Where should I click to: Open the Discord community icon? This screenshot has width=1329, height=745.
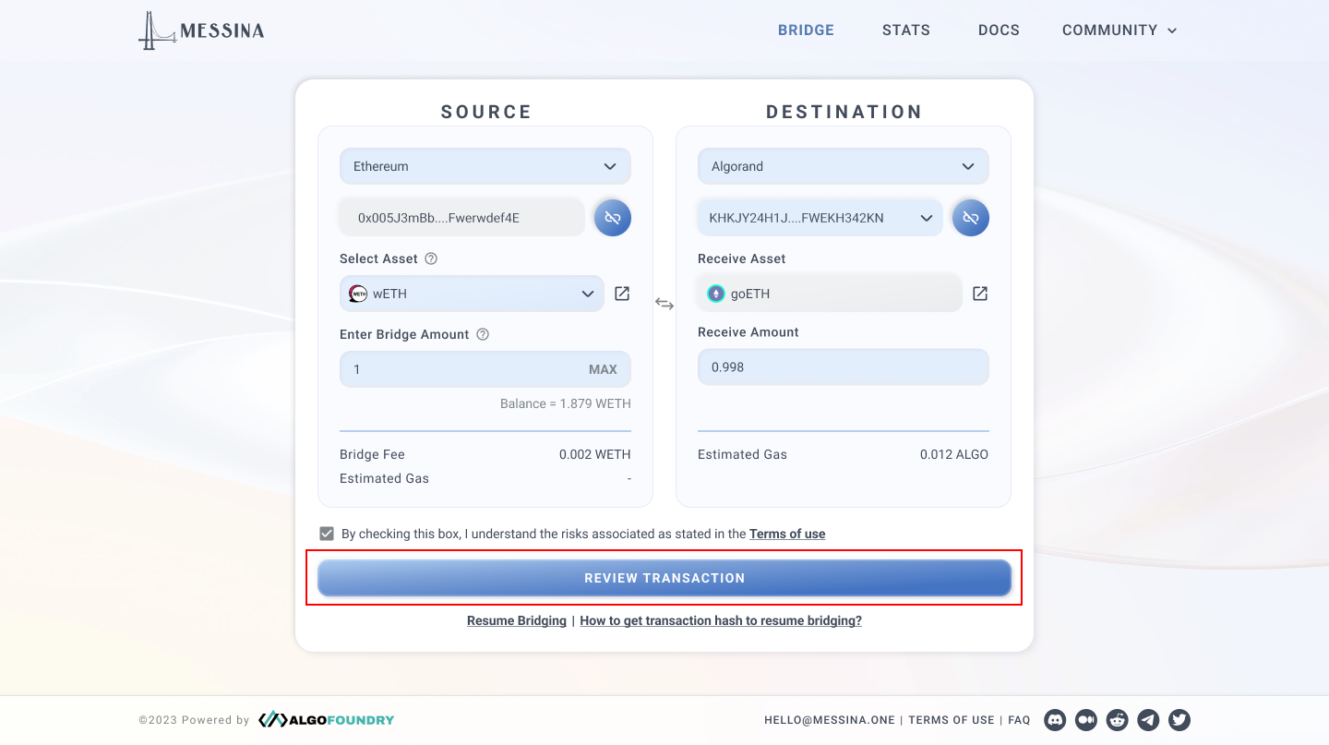click(1055, 720)
